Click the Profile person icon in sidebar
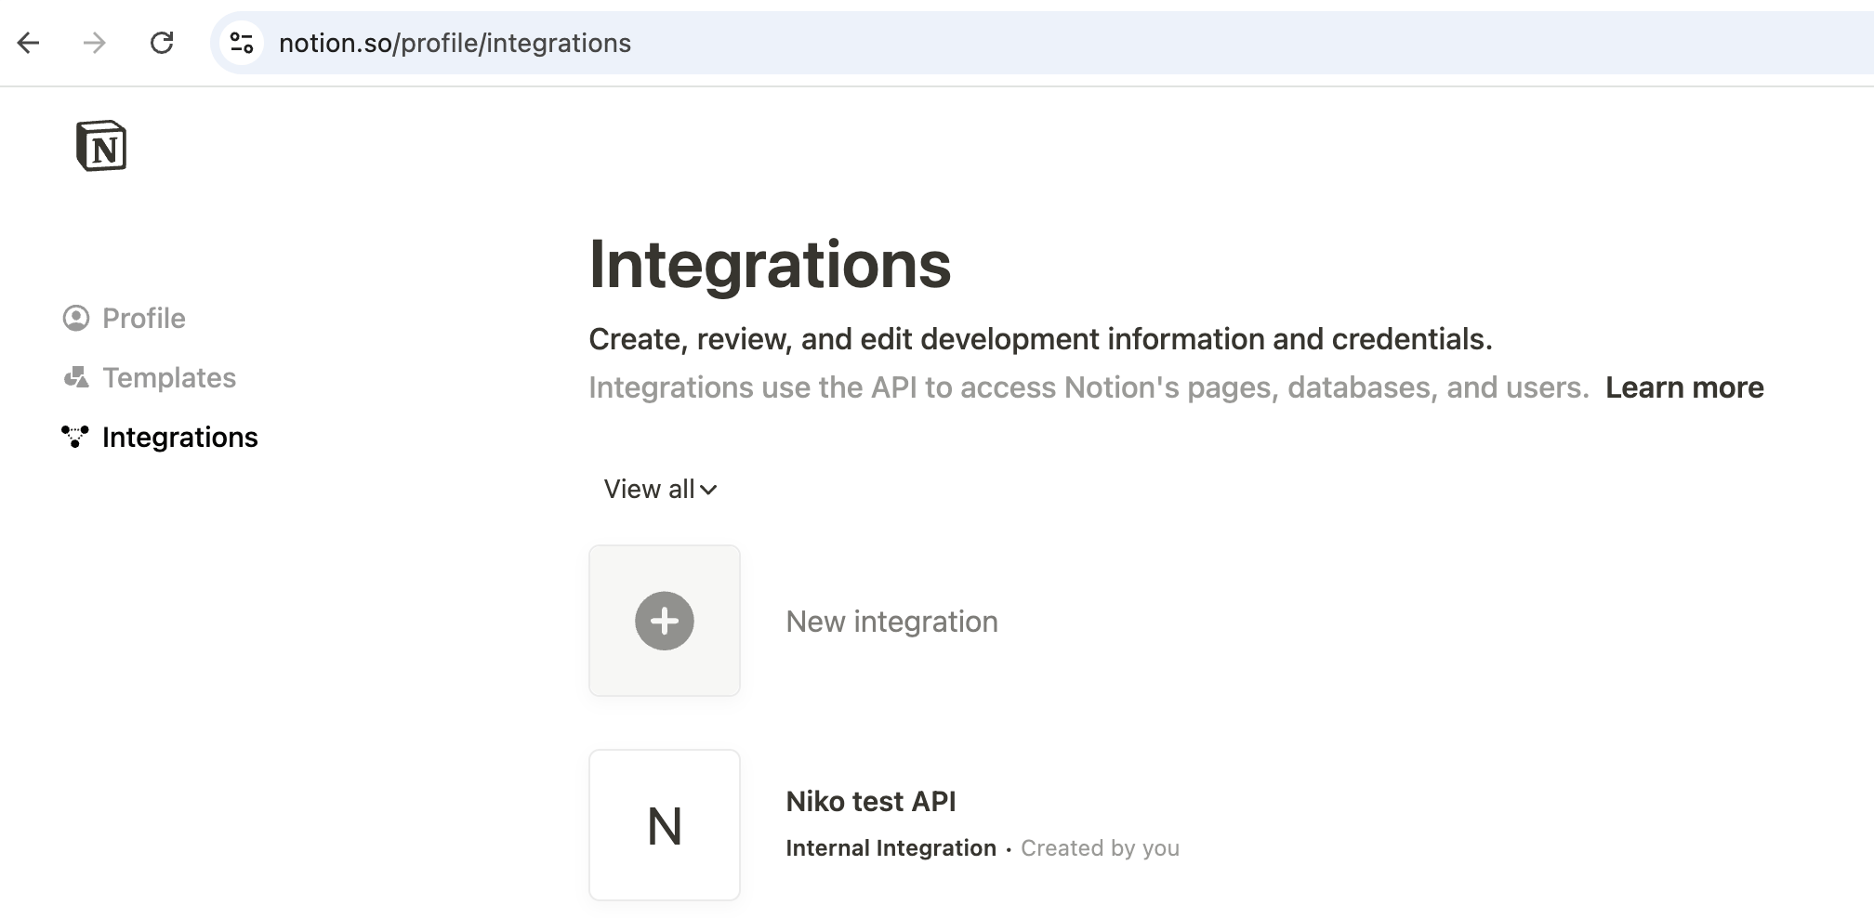 point(76,319)
